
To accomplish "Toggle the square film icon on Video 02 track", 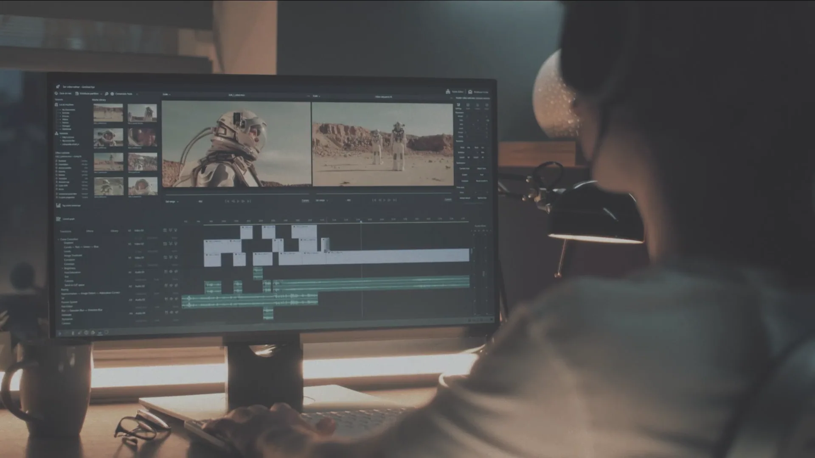I will tap(165, 244).
